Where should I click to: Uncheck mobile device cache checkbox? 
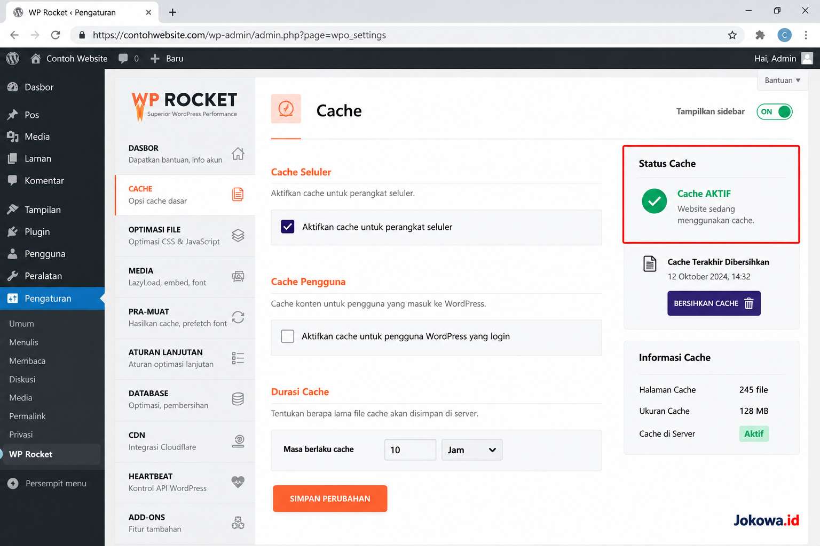click(x=288, y=227)
